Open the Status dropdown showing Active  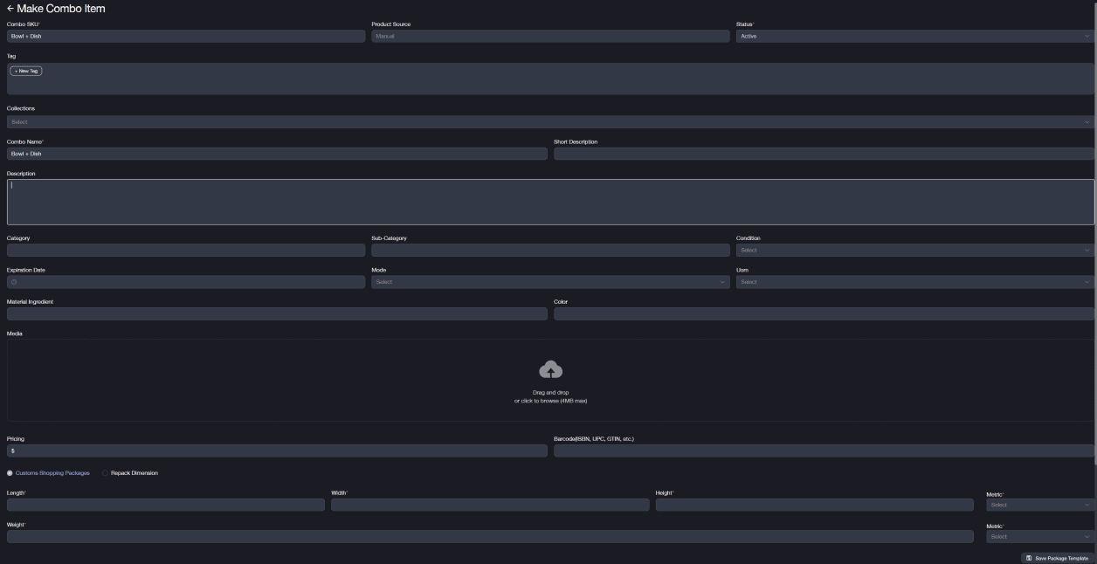914,36
